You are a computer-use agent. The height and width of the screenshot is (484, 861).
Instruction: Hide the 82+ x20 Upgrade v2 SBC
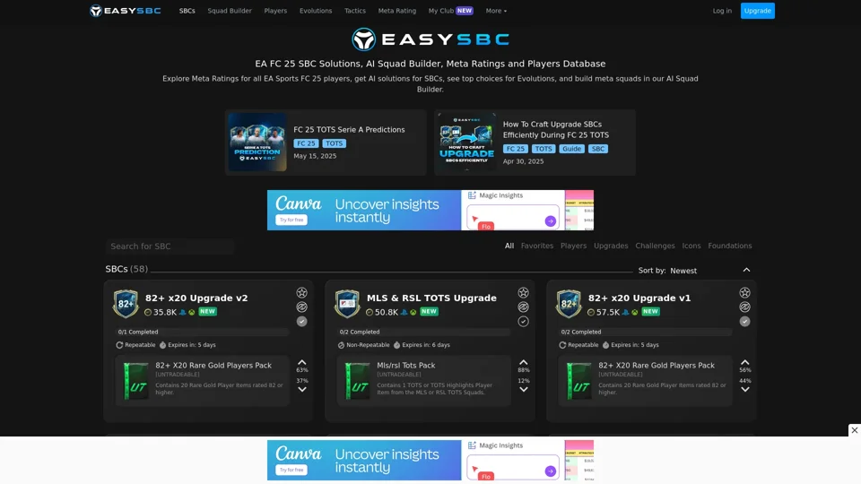[x=302, y=307]
